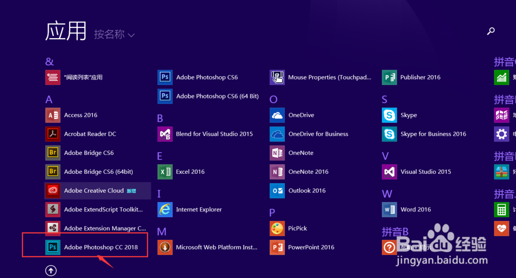Launch the Internet Explorer icon
The height and width of the screenshot is (278, 516).
[165, 209]
